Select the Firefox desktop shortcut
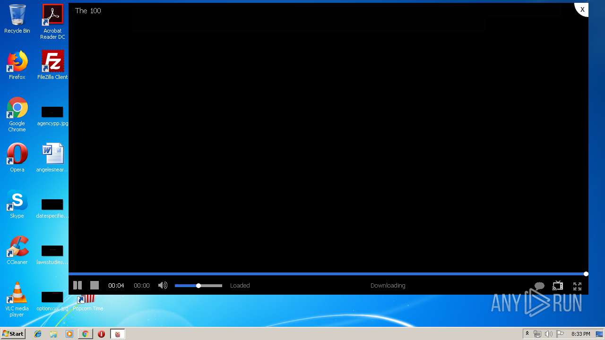The height and width of the screenshot is (340, 605). [x=17, y=65]
